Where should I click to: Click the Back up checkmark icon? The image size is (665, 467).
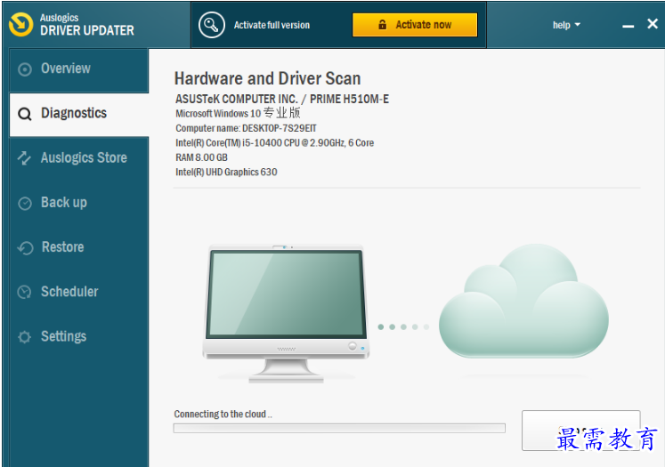tap(25, 203)
